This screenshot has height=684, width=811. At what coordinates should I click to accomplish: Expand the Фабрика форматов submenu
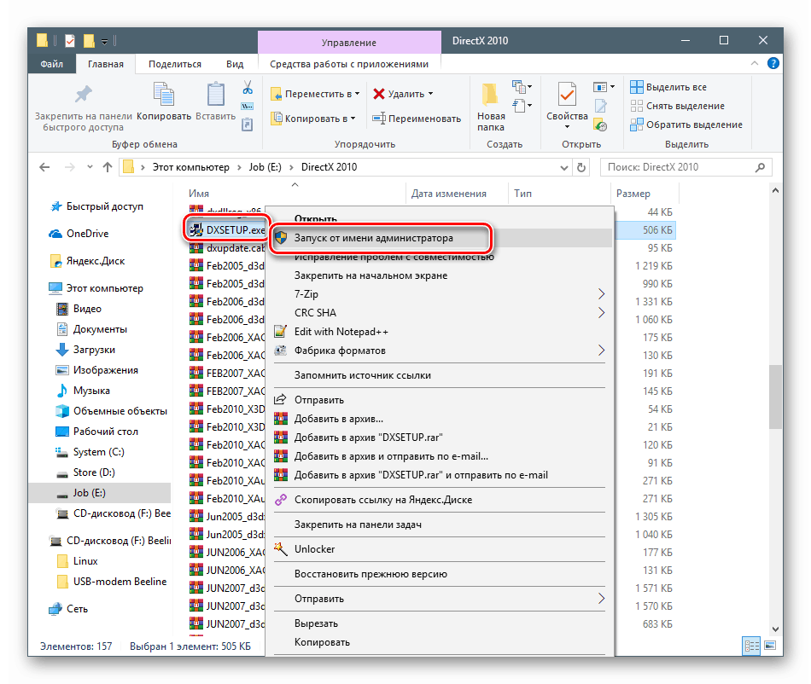pyautogui.click(x=601, y=351)
